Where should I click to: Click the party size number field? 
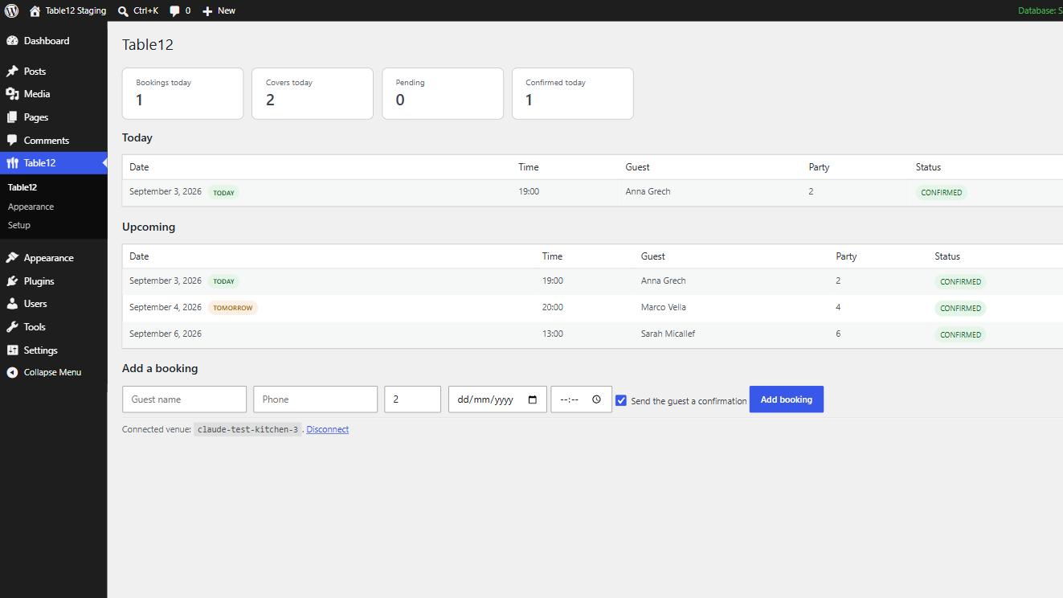tap(412, 399)
